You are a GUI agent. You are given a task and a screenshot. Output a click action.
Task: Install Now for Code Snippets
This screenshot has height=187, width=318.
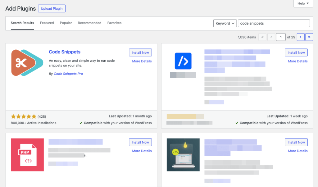point(140,52)
